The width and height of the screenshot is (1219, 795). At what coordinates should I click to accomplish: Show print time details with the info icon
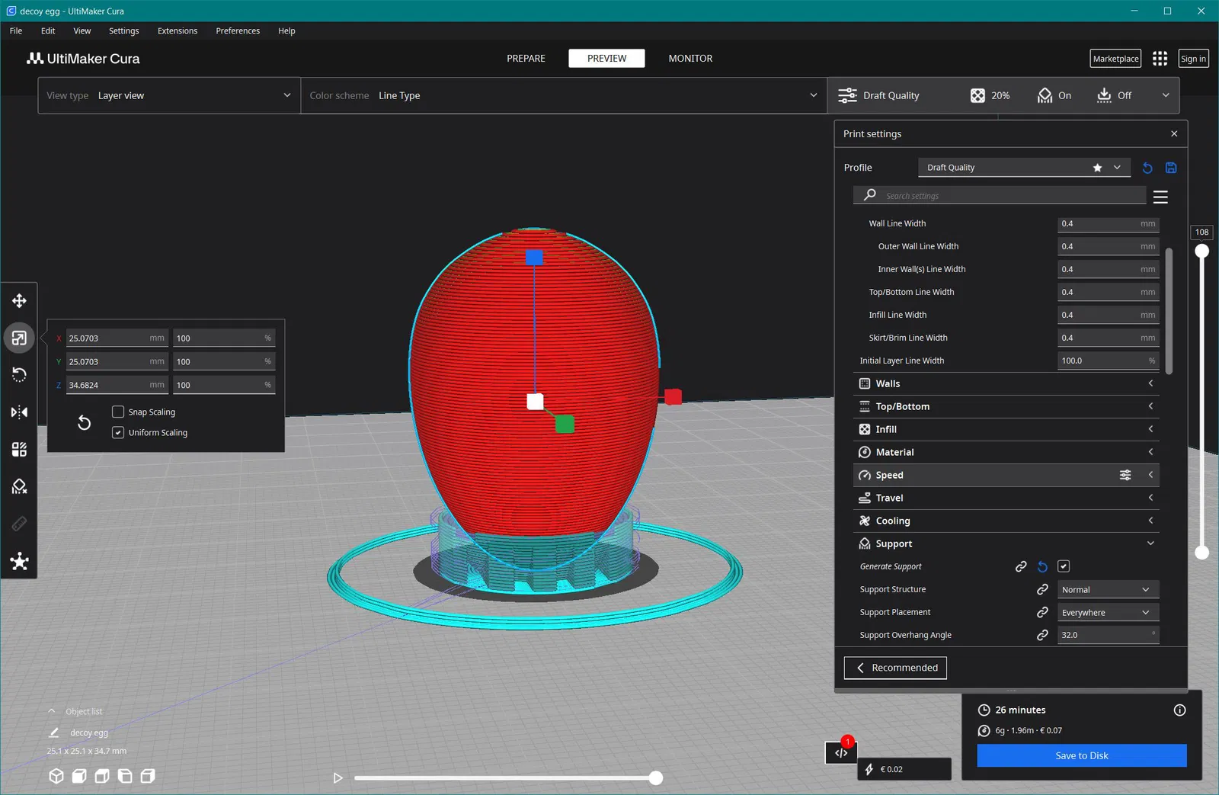pos(1179,710)
